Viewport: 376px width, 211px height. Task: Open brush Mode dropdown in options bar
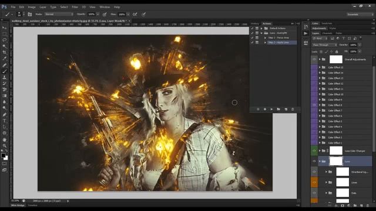click(x=59, y=14)
